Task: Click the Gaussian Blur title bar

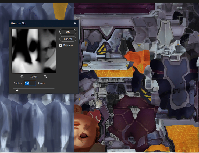Action: (40, 23)
